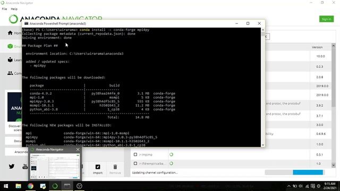
Task: Click the terminal scrollbar down arrow
Action: coord(263,145)
